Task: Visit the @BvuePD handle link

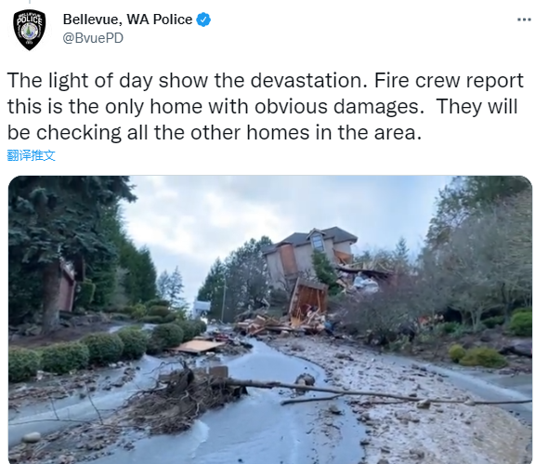Action: pyautogui.click(x=93, y=38)
